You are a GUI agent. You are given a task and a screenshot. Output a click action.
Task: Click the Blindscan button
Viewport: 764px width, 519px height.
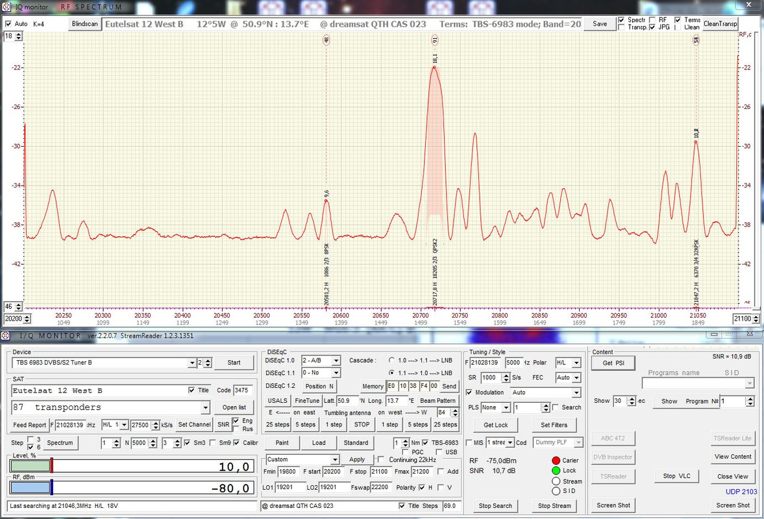[85, 24]
